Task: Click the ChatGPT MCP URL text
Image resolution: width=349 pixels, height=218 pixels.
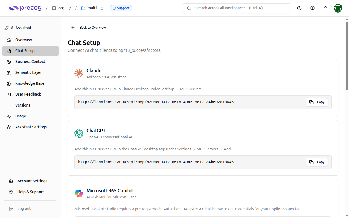Action: [x=156, y=162]
